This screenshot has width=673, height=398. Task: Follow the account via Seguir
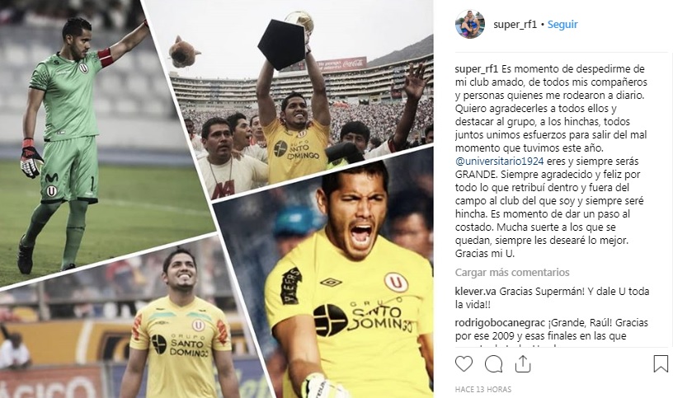click(562, 25)
